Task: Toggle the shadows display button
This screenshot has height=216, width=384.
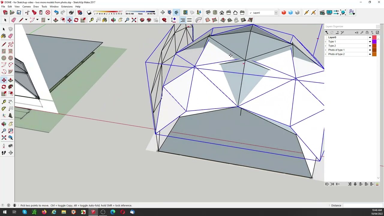Action: pos(89,13)
